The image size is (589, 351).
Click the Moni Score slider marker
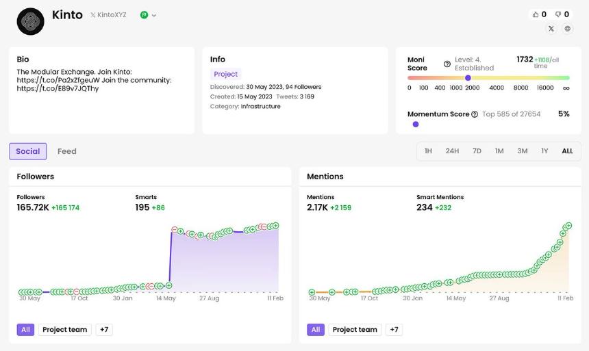pos(468,78)
